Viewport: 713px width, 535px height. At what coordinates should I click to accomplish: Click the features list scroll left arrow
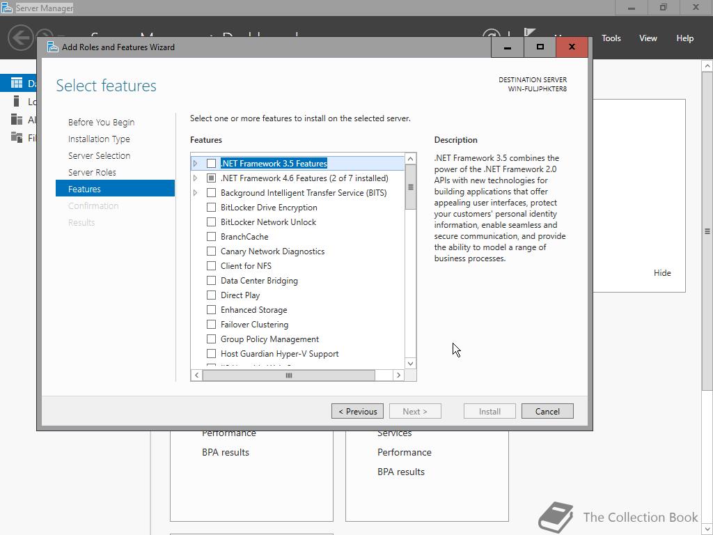tap(196, 375)
